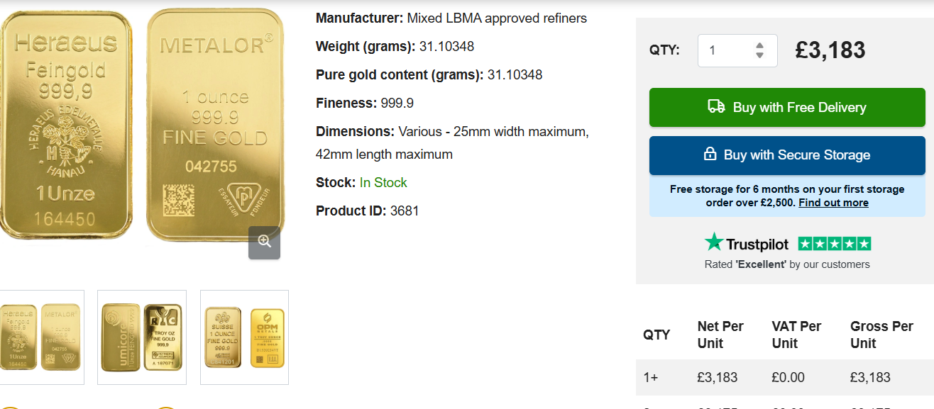Increase quantity with the up arrow

point(759,45)
